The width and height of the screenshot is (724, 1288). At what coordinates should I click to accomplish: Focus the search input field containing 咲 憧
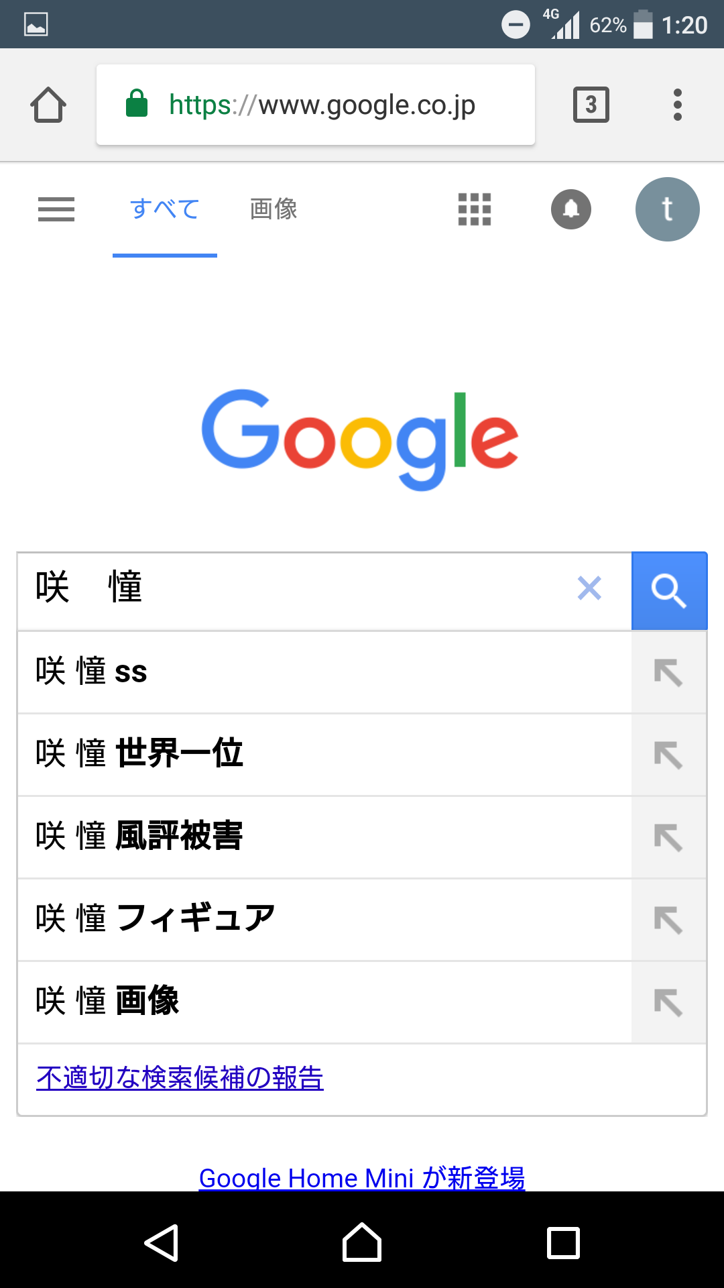(x=295, y=588)
